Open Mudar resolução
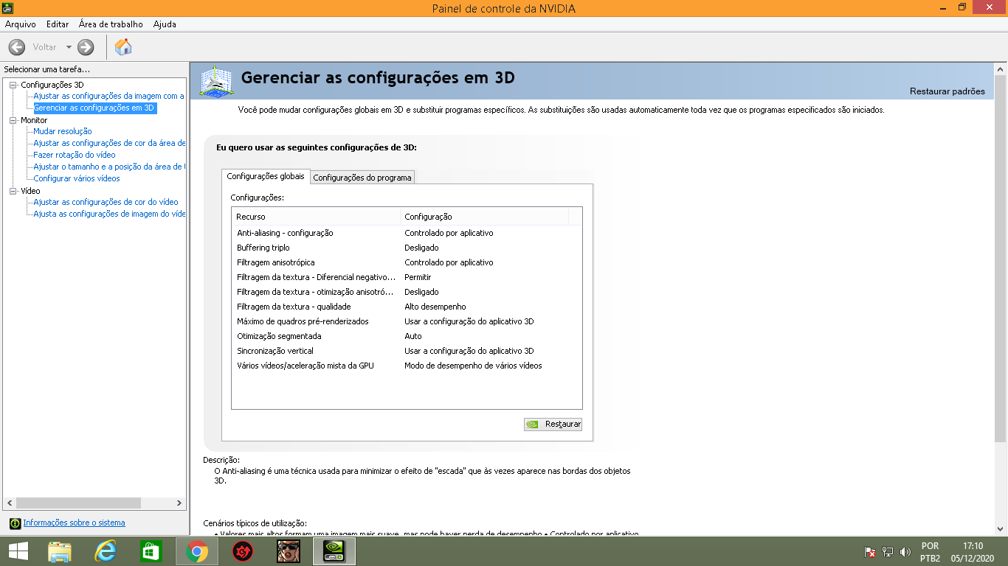 pos(63,131)
